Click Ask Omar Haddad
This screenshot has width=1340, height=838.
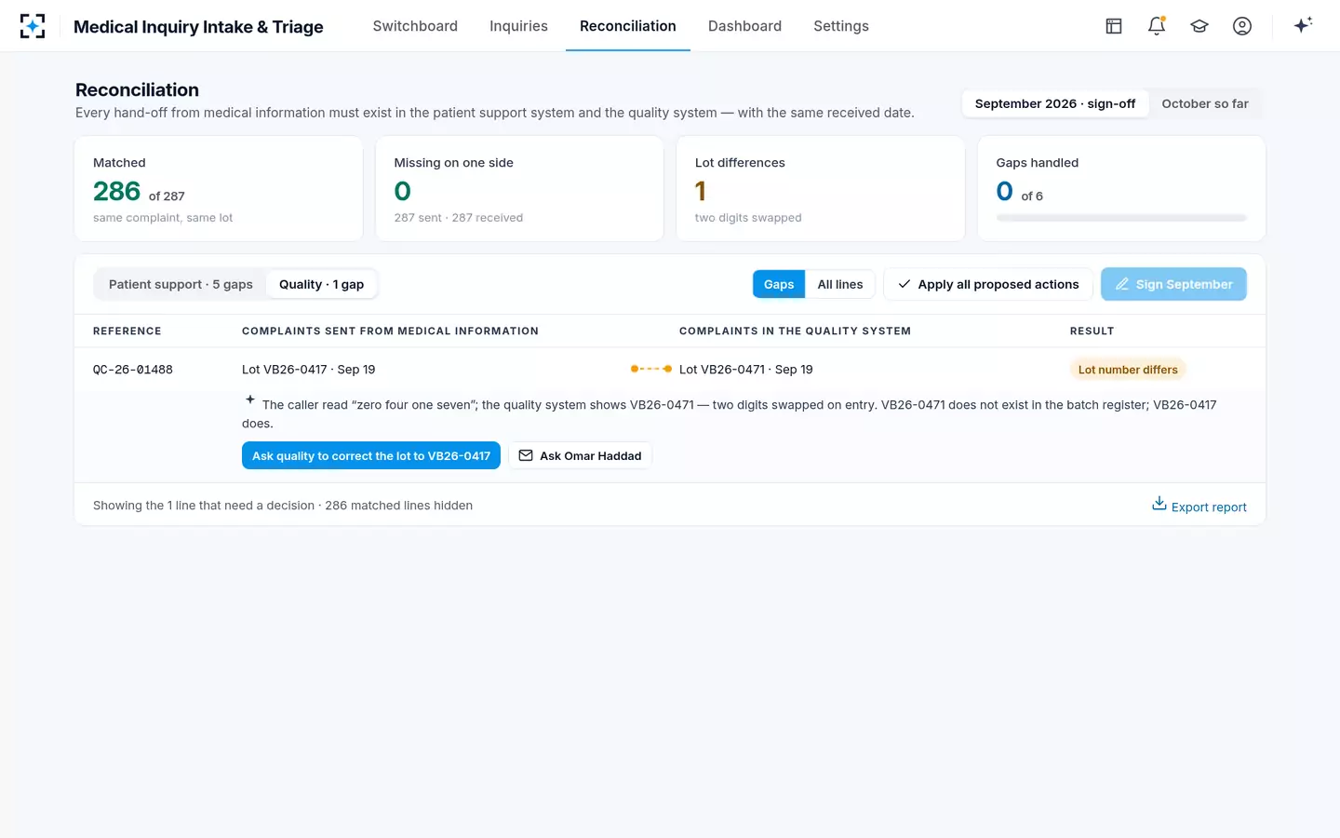point(581,455)
